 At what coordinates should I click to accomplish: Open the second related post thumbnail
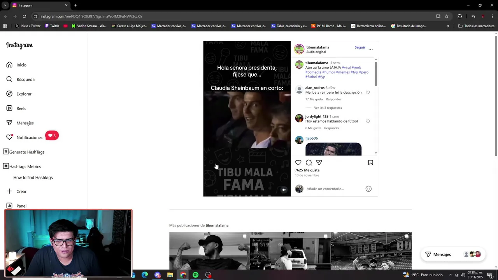point(290,251)
